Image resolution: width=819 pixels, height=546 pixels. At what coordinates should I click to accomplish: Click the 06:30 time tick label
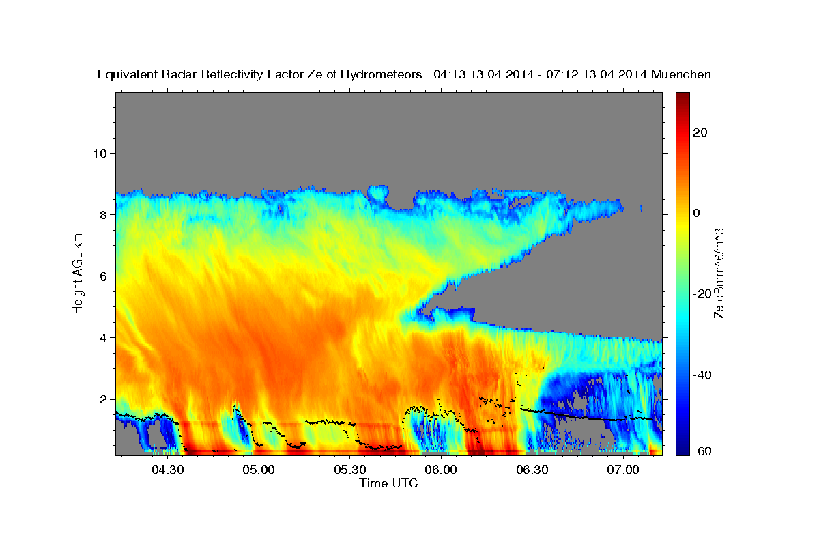[x=532, y=470]
